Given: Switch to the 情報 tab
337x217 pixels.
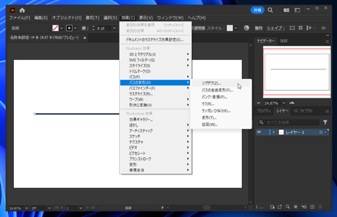Looking at the screenshot, I should click(283, 41).
